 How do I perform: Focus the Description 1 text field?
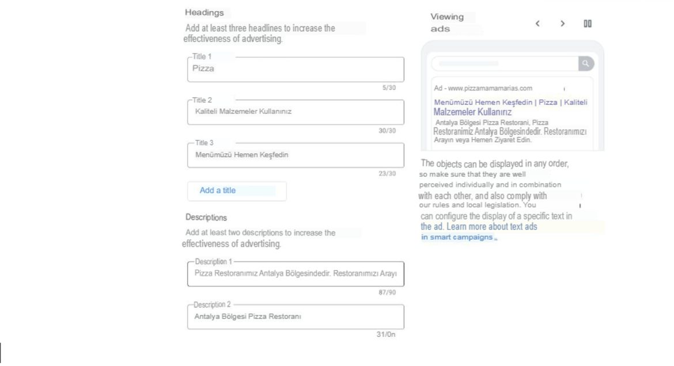(296, 274)
